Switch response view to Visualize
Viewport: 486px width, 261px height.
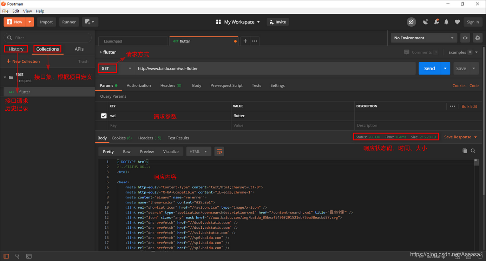[x=171, y=151]
